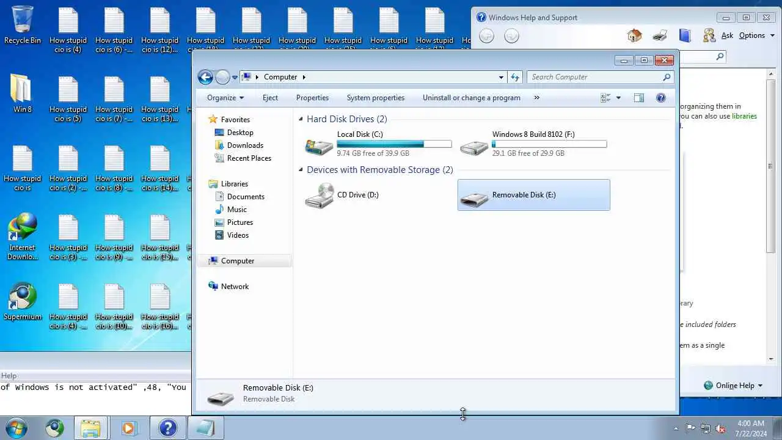Image resolution: width=782 pixels, height=440 pixels.
Task: Open Recent Places in navigation pane
Action: [x=249, y=158]
